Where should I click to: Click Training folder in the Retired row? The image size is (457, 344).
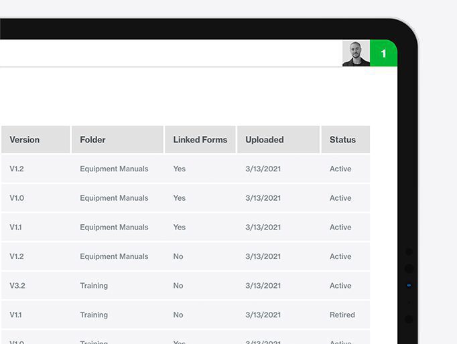coord(94,315)
